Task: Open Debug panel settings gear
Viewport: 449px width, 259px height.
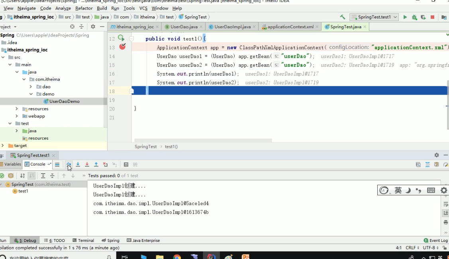Action: pos(436,155)
